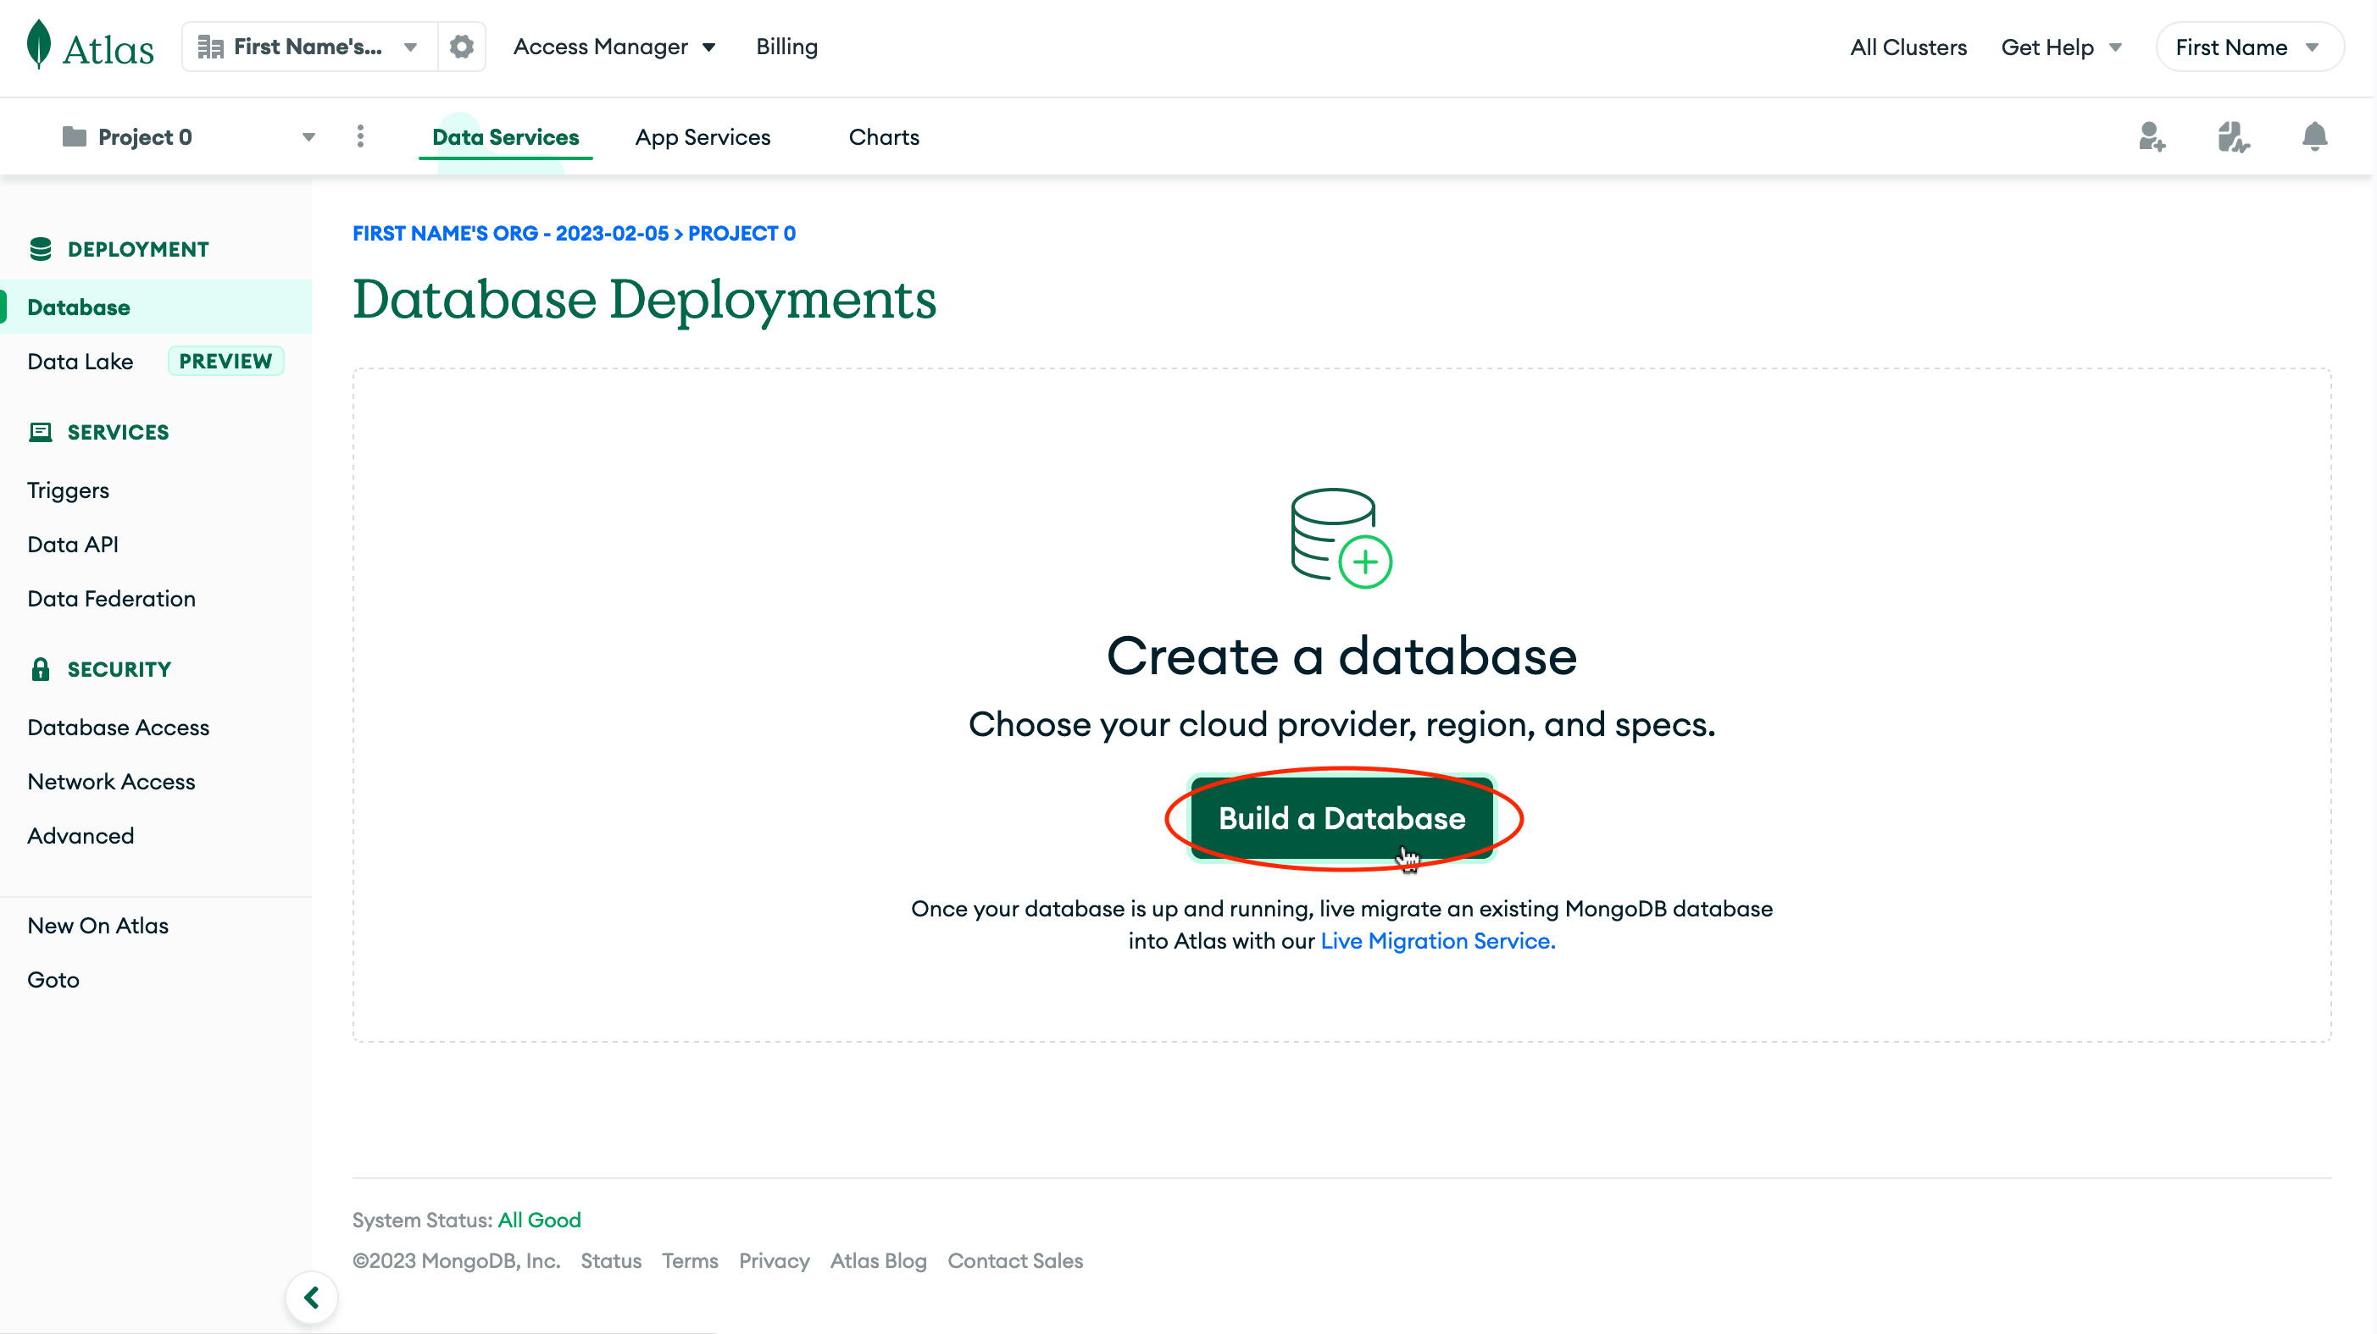Select the Database sidebar entry
Image resolution: width=2377 pixels, height=1334 pixels.
click(x=79, y=307)
